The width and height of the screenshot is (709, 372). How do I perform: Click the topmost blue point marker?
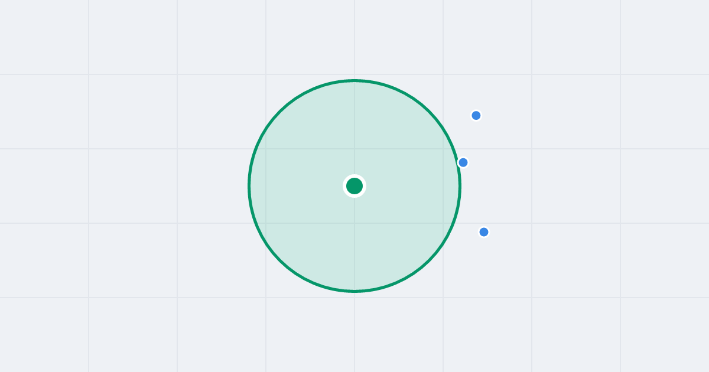tap(476, 115)
